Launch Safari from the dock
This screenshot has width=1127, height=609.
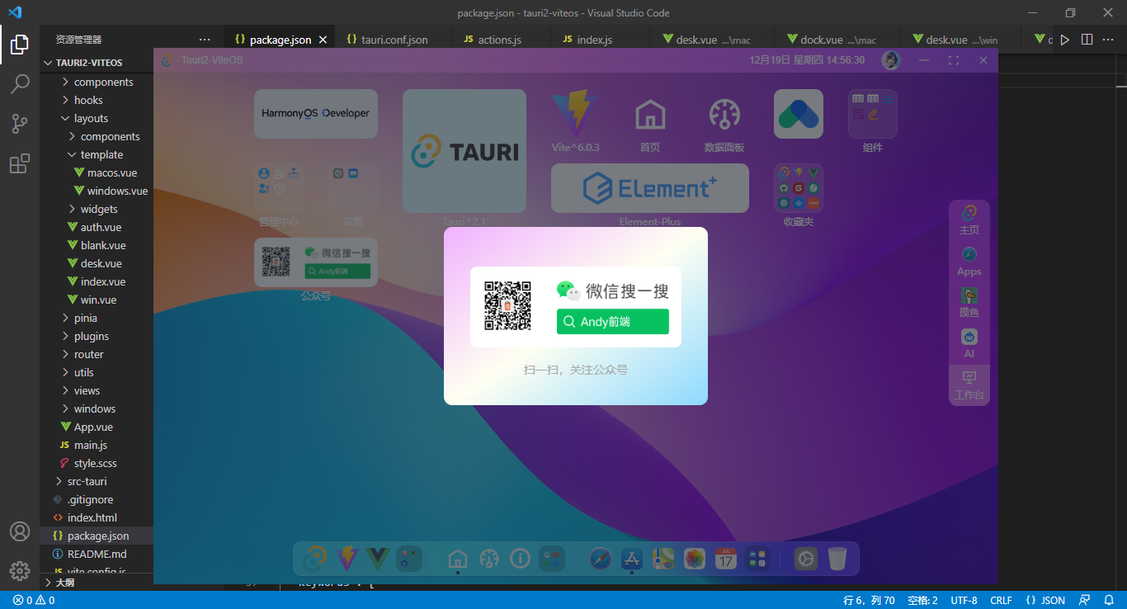coord(601,559)
